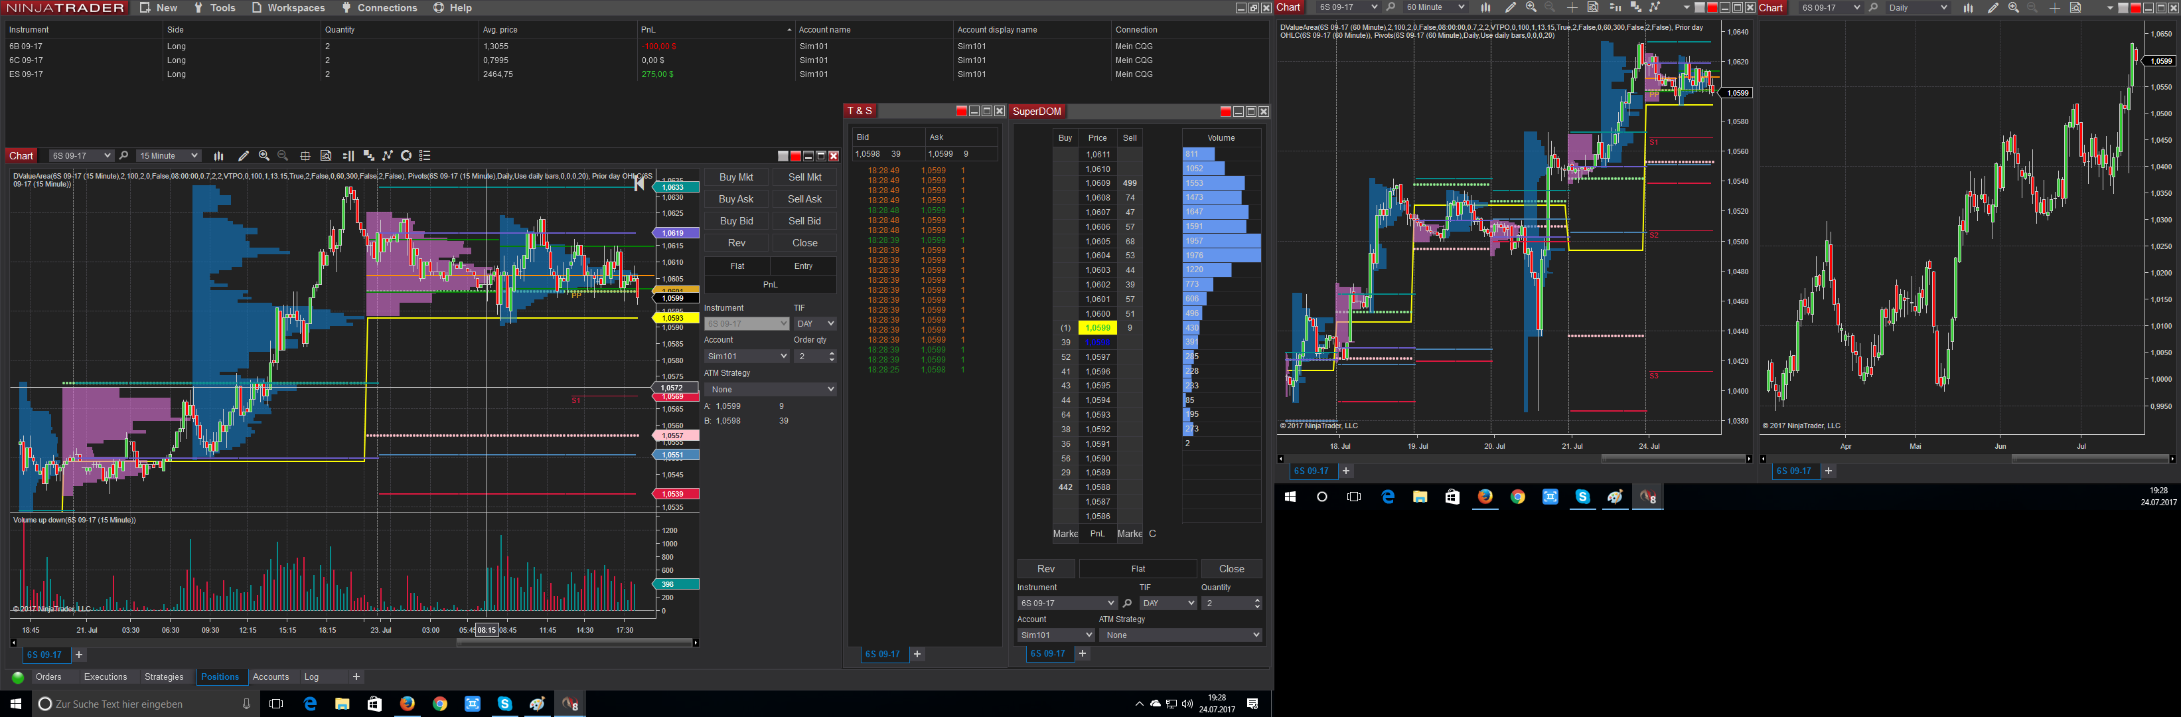
Task: Open Firefox from the left taskbar
Action: coord(408,704)
